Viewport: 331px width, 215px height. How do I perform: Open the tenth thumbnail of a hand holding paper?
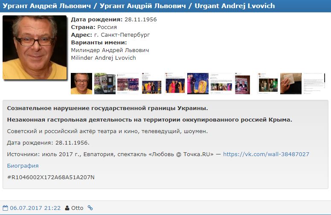coord(291,84)
